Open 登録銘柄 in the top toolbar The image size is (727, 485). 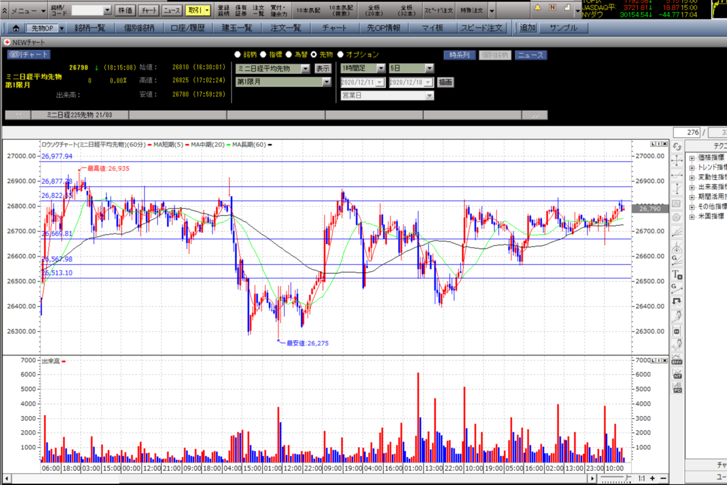point(224,10)
